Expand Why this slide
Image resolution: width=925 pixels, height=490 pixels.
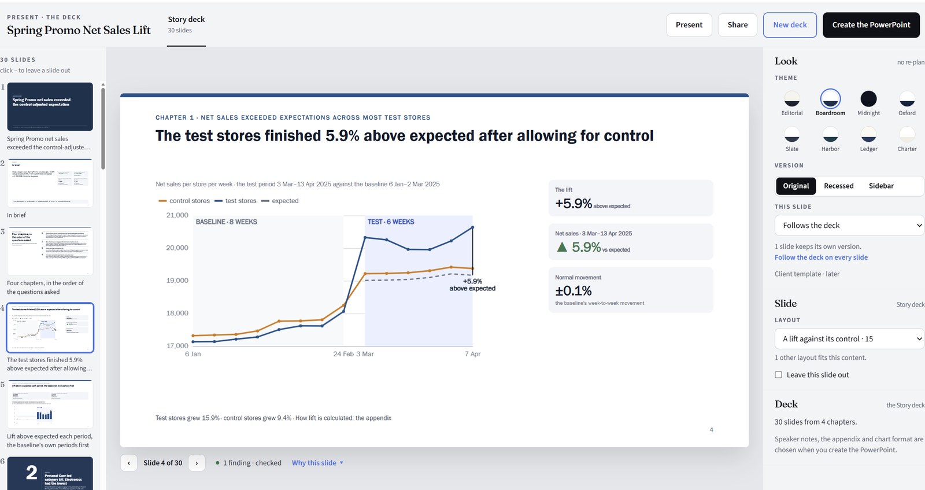pos(317,463)
